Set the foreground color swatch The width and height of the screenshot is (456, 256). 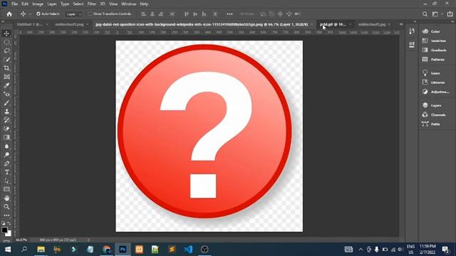(x=4, y=230)
